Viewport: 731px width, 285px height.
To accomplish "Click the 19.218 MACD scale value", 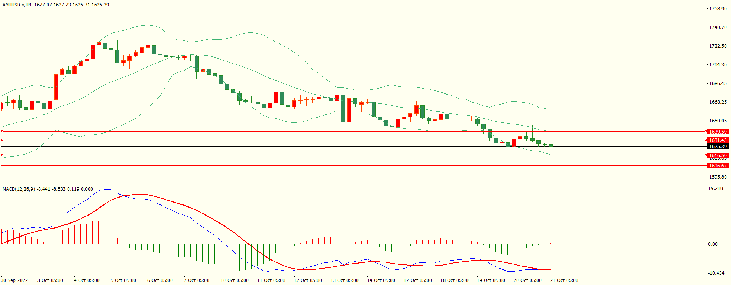I will pyautogui.click(x=715, y=188).
